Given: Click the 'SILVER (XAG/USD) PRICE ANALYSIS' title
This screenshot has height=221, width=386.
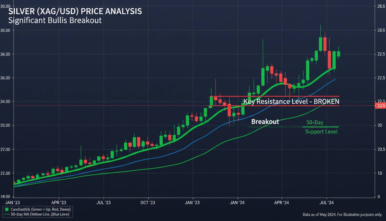Looking at the screenshot, I should 75,12.
